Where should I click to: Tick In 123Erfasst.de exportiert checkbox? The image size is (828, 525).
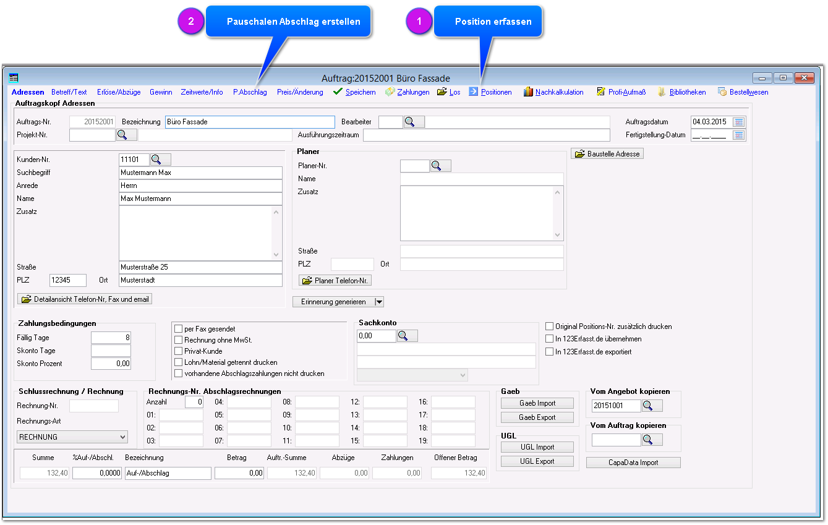[x=549, y=351]
